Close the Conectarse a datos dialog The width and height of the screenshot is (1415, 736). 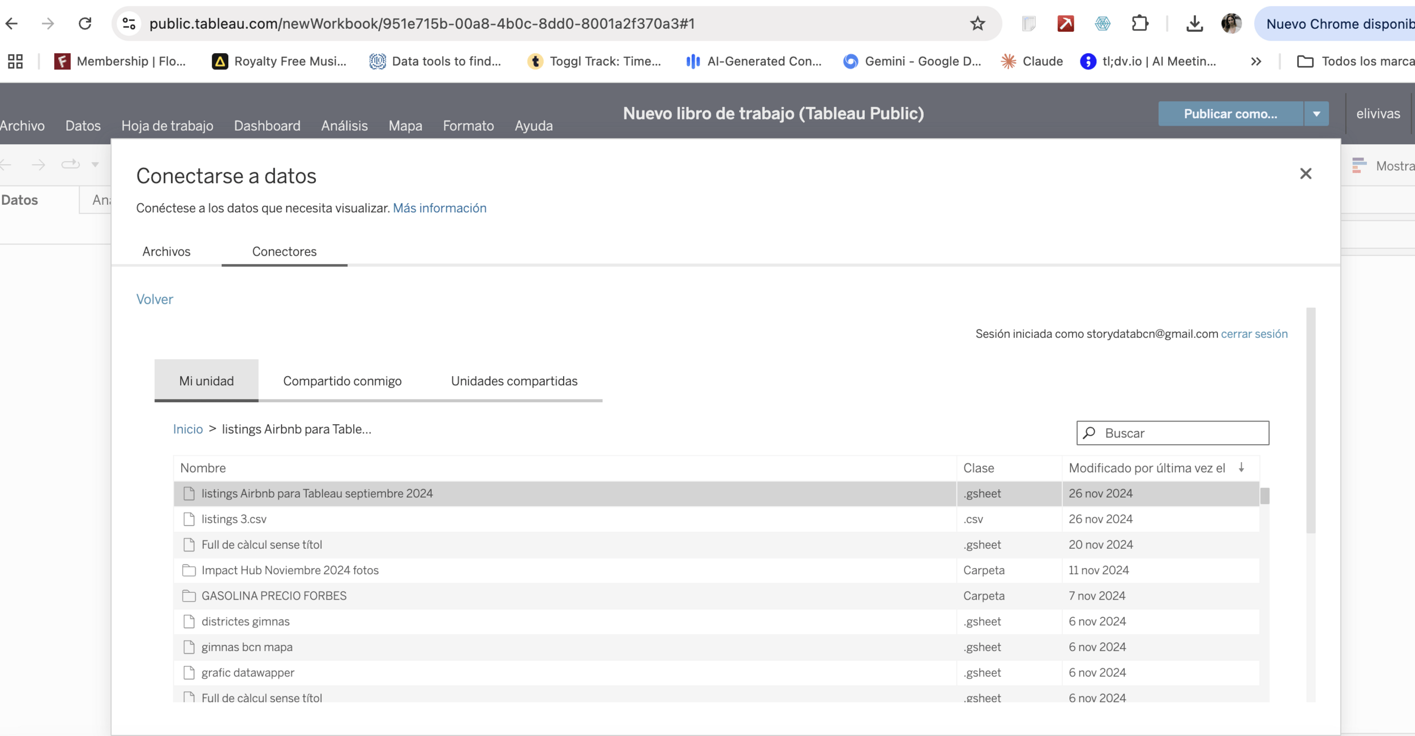click(1305, 174)
